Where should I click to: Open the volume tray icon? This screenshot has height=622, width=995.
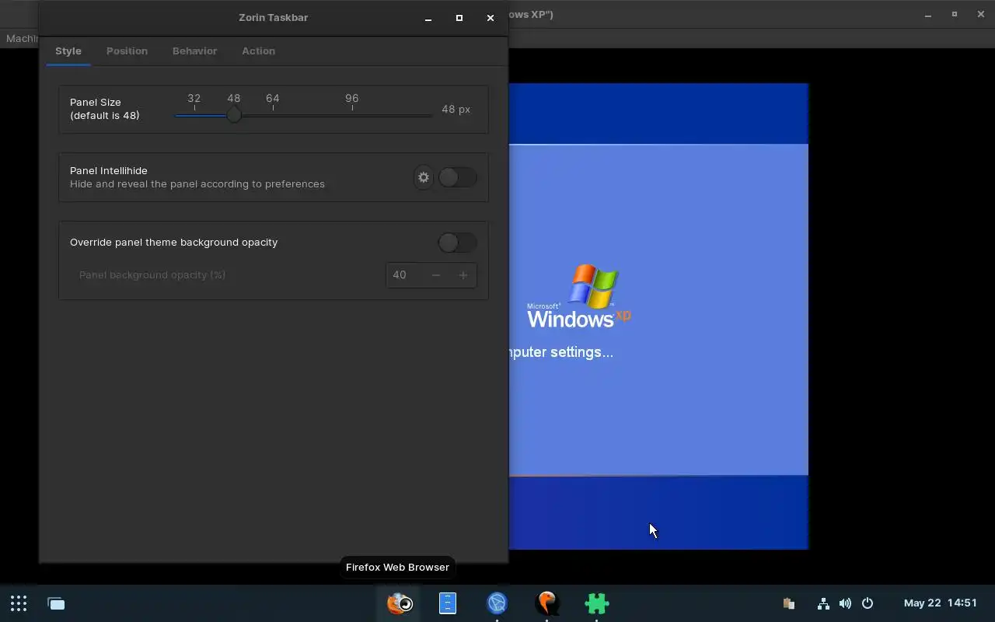point(845,603)
